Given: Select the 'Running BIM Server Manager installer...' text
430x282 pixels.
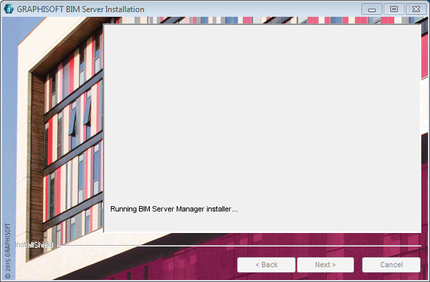Looking at the screenshot, I should (x=174, y=209).
